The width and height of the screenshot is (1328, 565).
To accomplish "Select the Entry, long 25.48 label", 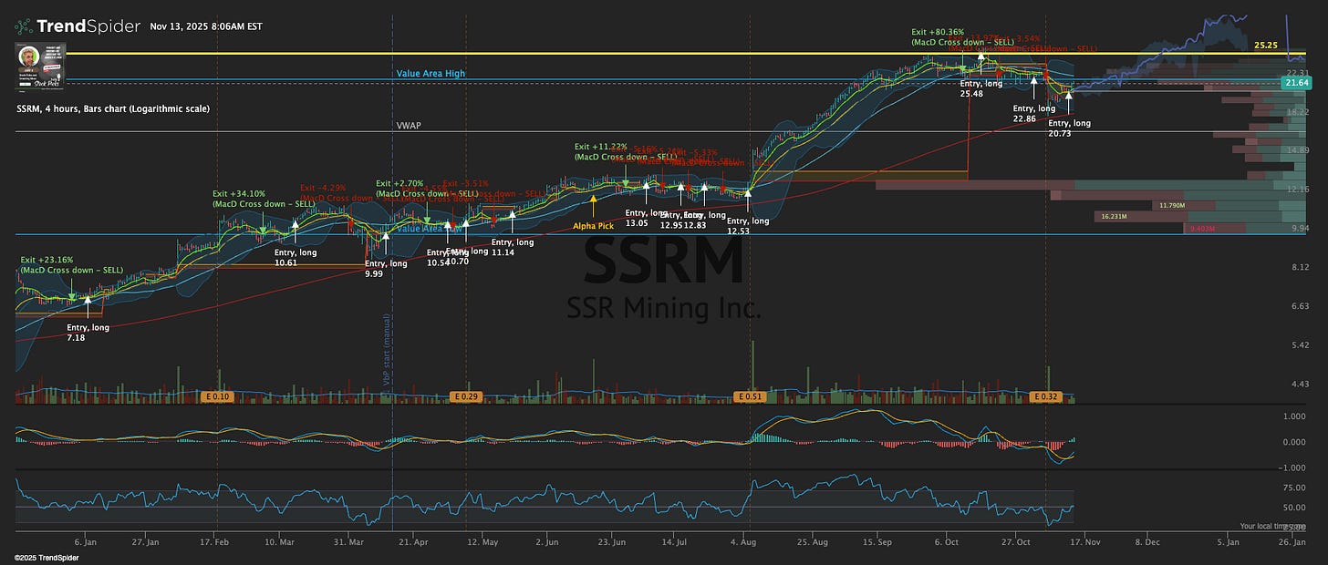I will (x=981, y=88).
